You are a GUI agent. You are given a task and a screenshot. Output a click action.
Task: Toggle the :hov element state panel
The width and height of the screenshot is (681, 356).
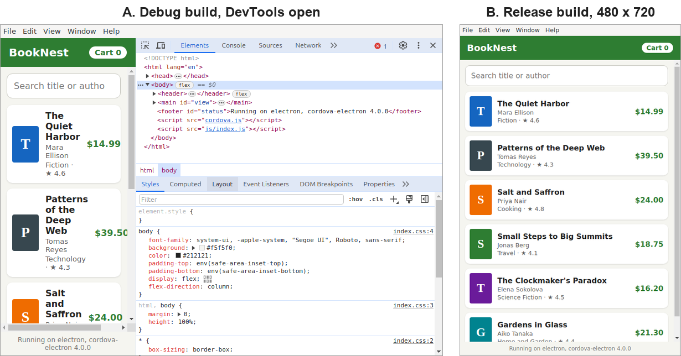355,199
